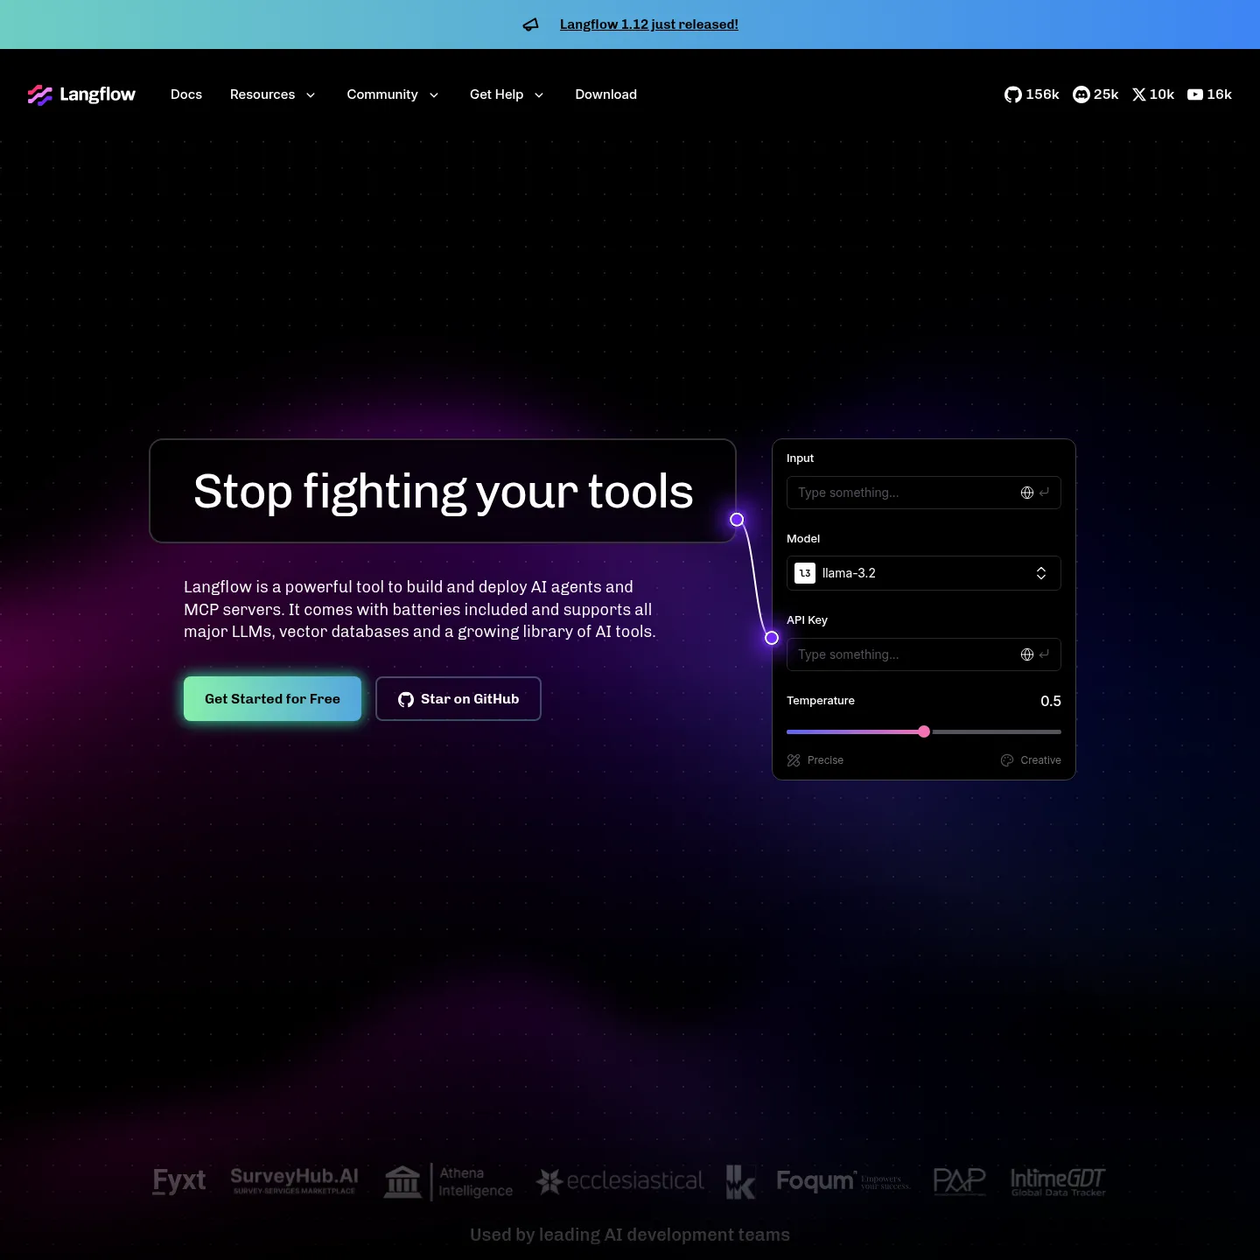Viewport: 1260px width, 1260px height.
Task: Open X 10k followers link
Action: click(1153, 94)
